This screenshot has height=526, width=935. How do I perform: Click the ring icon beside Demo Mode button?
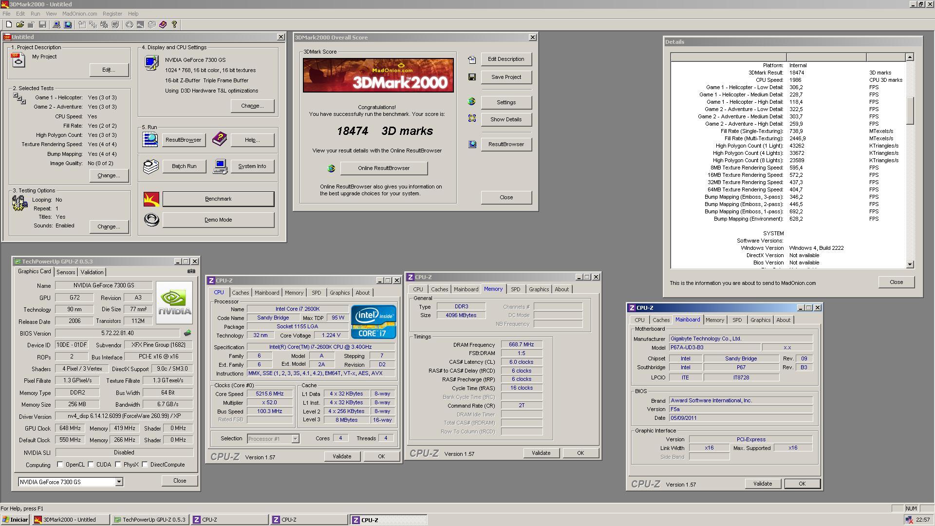click(x=151, y=220)
